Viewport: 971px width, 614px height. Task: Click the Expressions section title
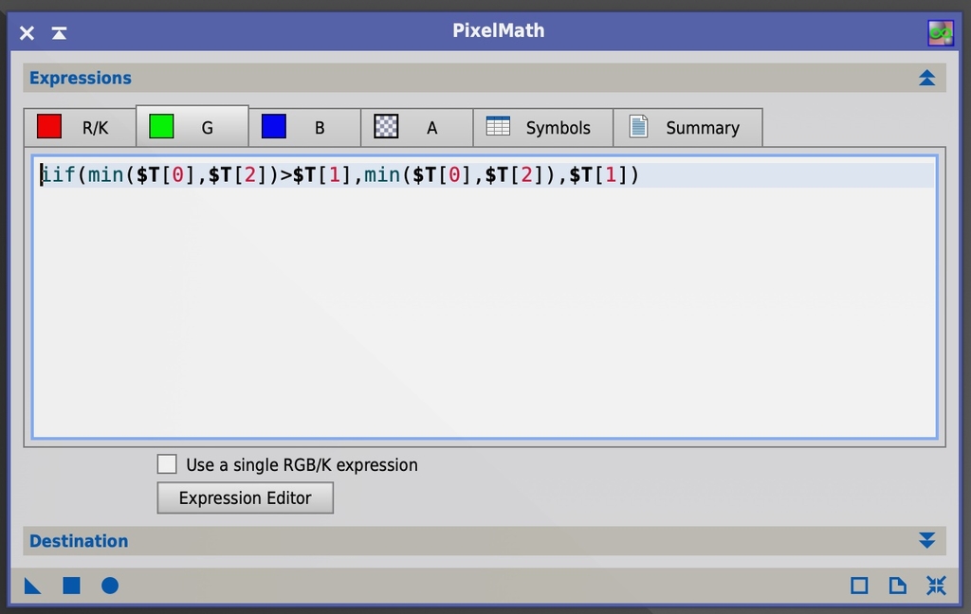point(81,78)
